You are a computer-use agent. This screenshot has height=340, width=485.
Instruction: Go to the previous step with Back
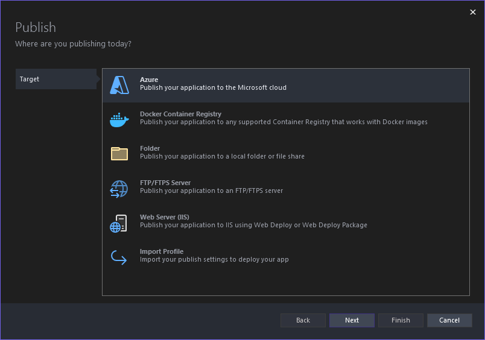[303, 320]
